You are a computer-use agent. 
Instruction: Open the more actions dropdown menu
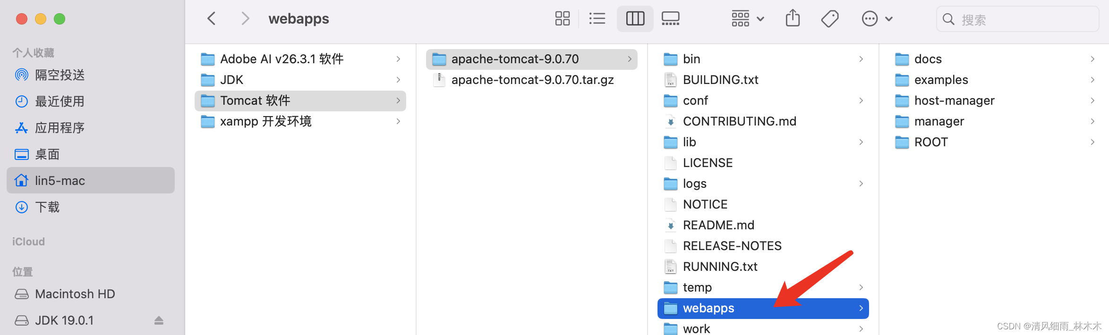tap(877, 19)
